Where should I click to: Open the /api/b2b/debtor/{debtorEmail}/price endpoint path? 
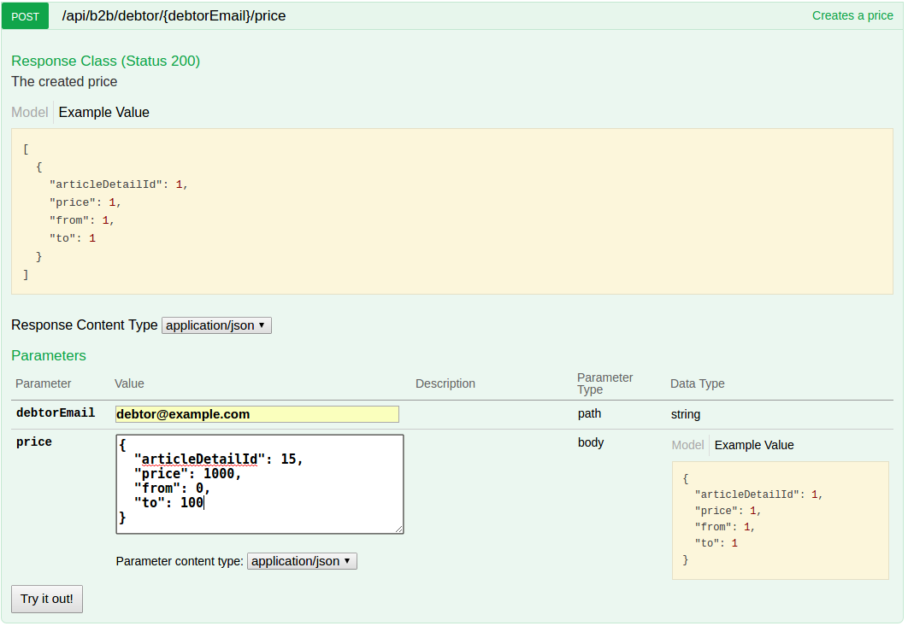[x=174, y=16]
